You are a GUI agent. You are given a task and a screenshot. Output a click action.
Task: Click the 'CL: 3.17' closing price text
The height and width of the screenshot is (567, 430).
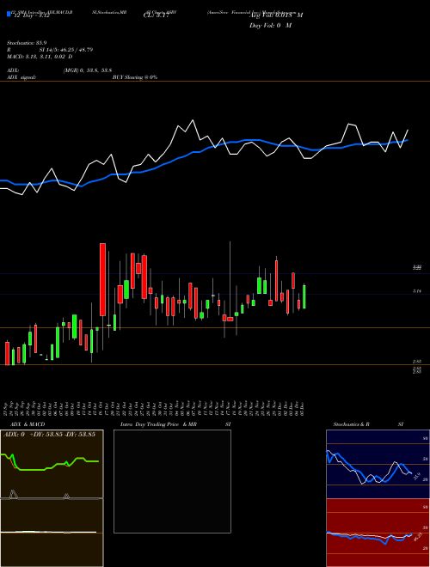tap(156, 15)
